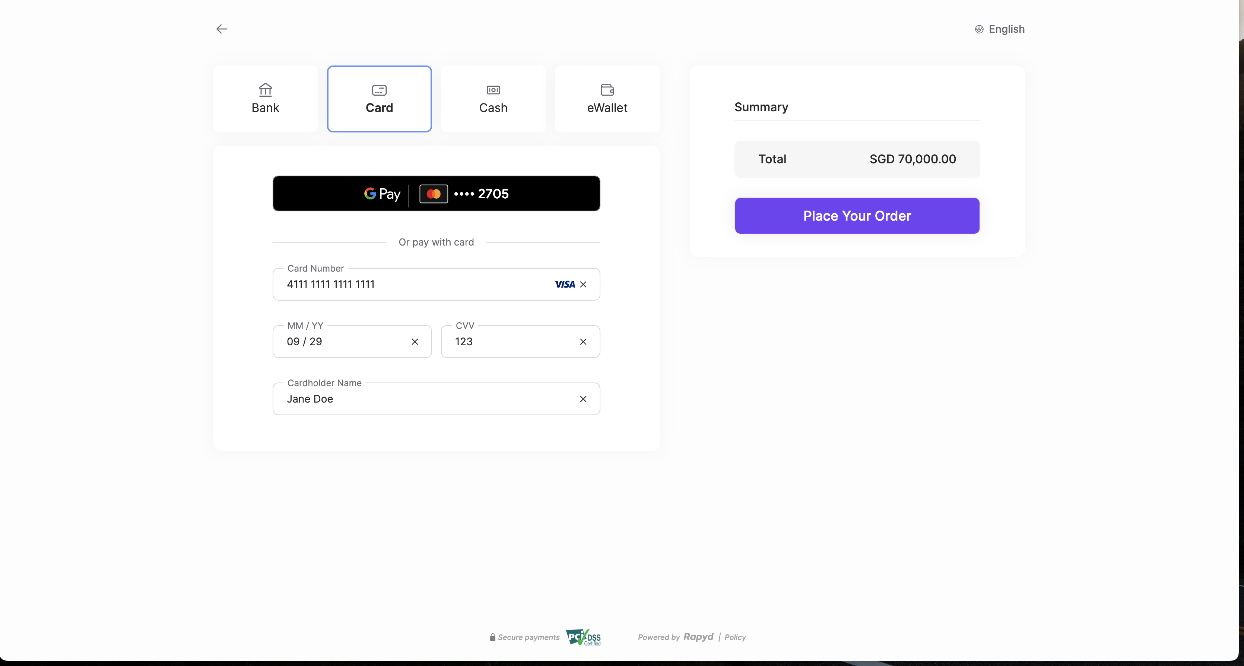The height and width of the screenshot is (666, 1244).
Task: Click the back arrow icon
Action: pos(221,29)
